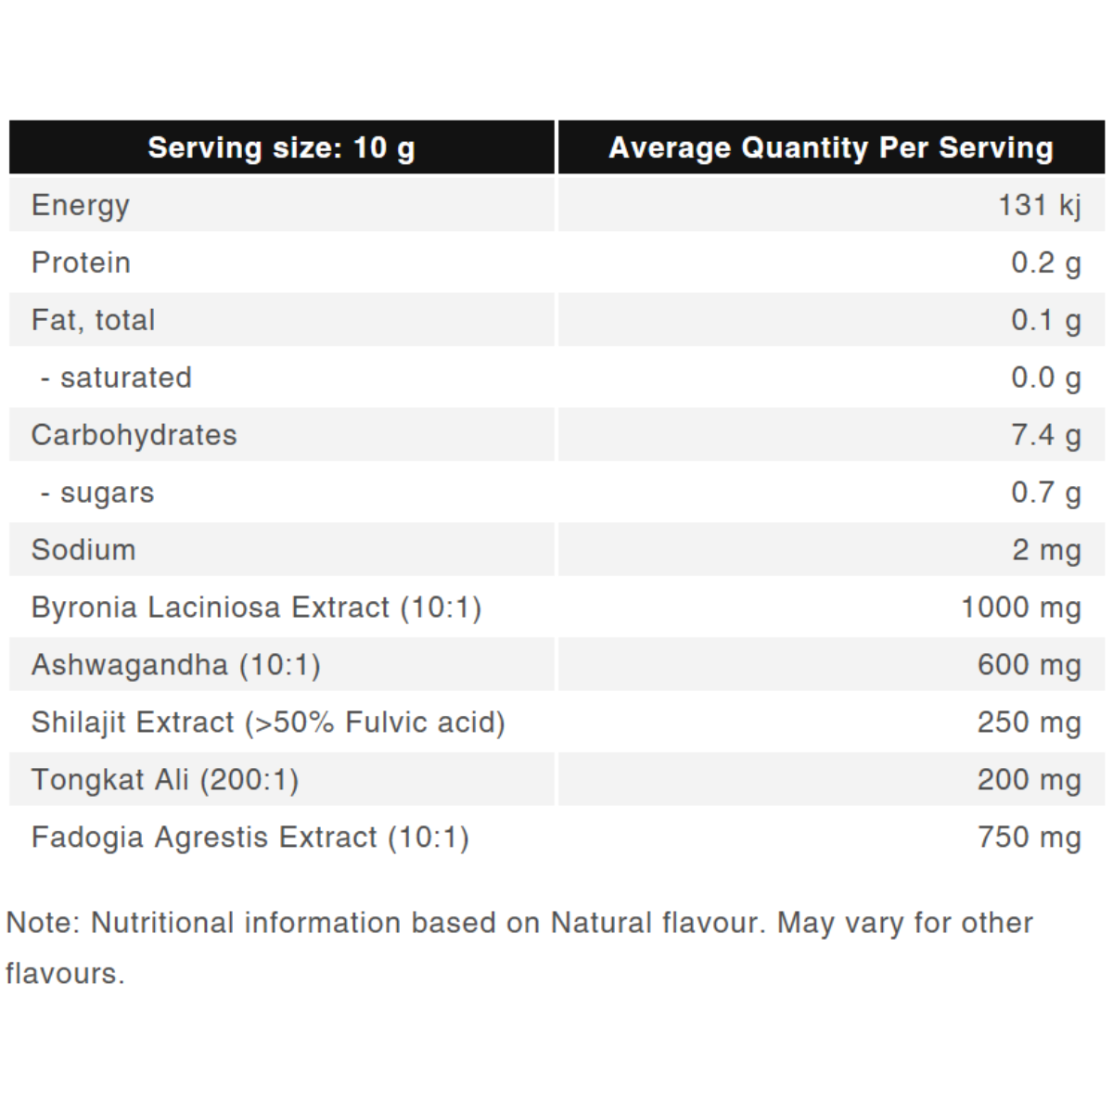Click the 7.4 g carbohydrates value

click(1045, 435)
